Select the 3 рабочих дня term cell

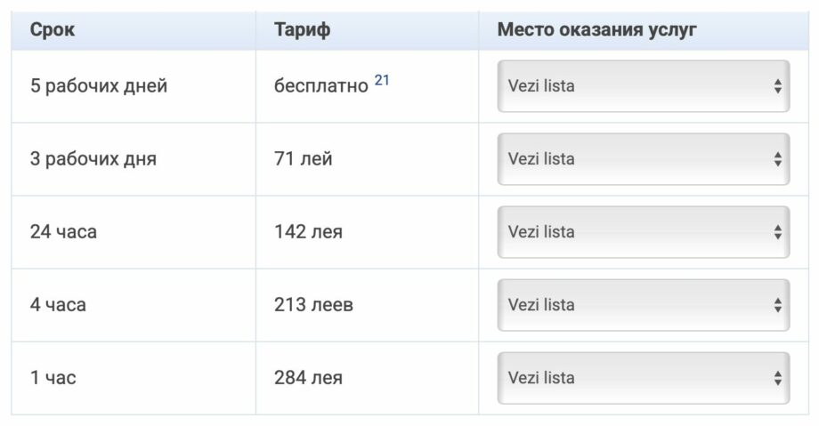coord(93,159)
